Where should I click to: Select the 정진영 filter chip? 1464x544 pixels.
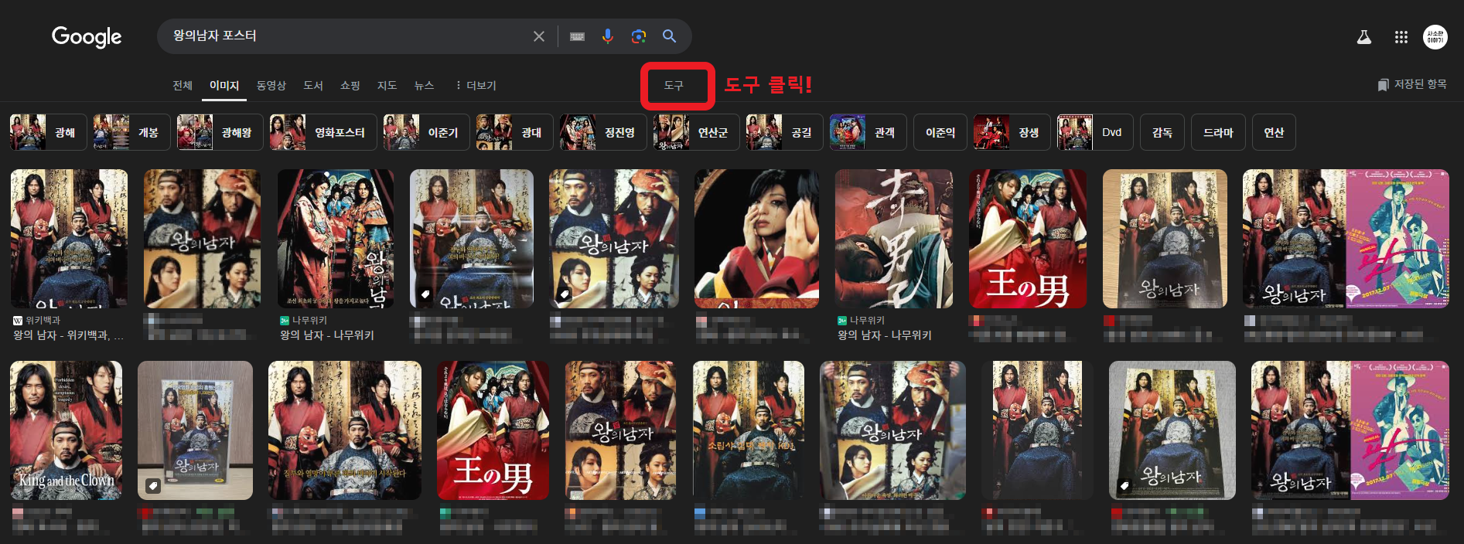(603, 132)
